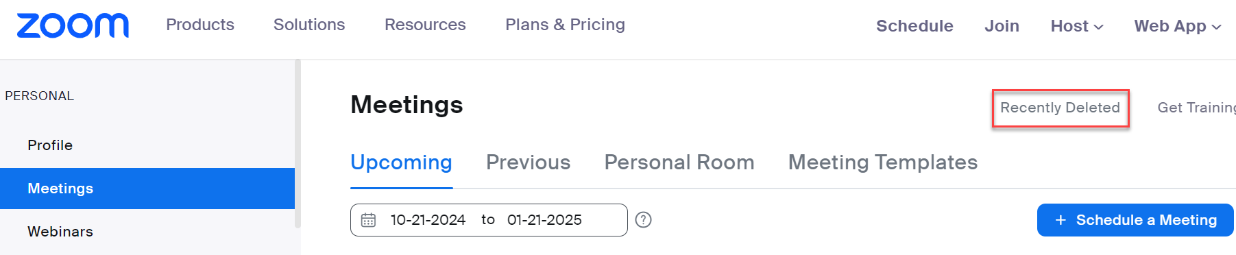Go to Plans & Pricing
Image resolution: width=1236 pixels, height=255 pixels.
(565, 25)
